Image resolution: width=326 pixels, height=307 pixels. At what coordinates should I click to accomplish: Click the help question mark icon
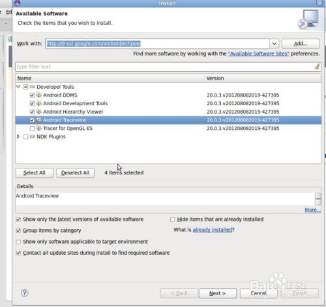click(25, 293)
